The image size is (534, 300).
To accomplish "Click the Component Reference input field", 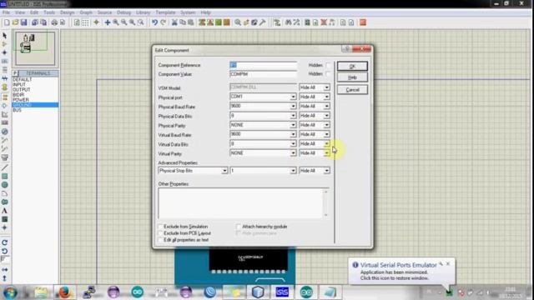I will click(264, 65).
